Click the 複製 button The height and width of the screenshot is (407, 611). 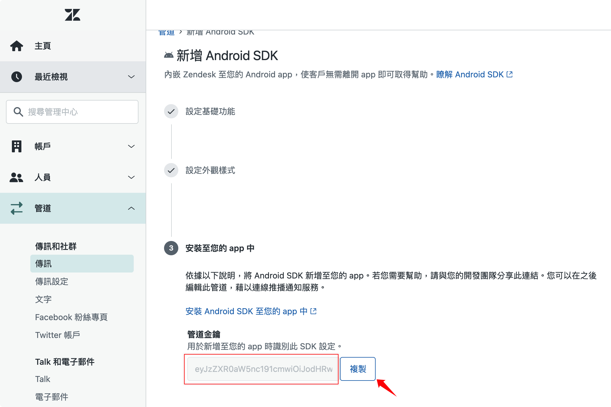tap(358, 369)
